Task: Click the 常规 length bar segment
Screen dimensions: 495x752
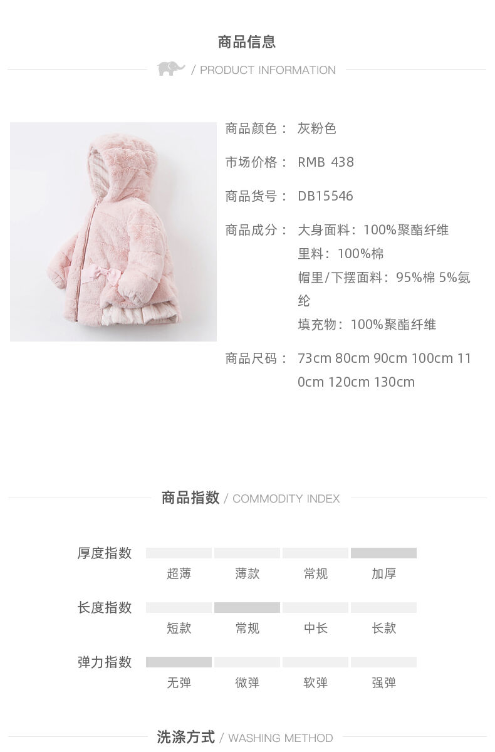Action: 247,607
